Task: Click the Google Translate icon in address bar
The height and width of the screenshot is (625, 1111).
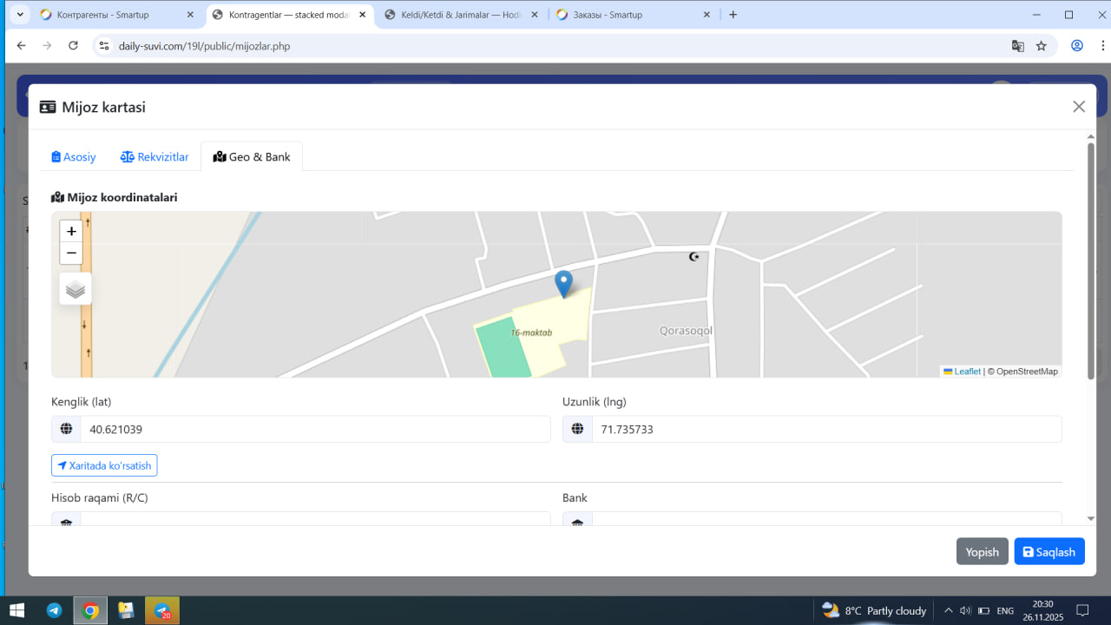Action: tap(1018, 46)
